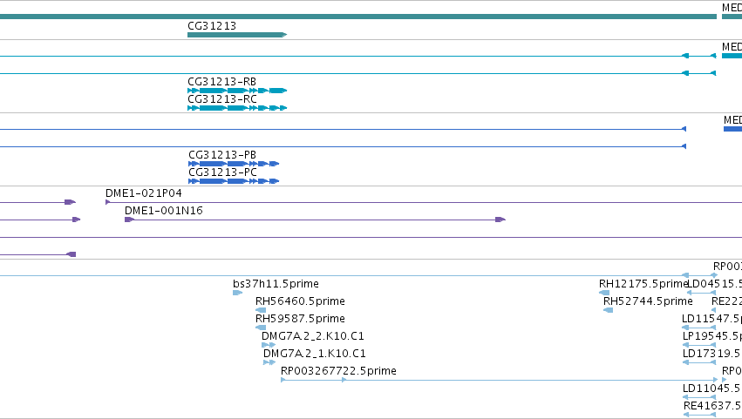Select the bs37h11.5prime EST marker
The width and height of the screenshot is (742, 419).
point(237,293)
